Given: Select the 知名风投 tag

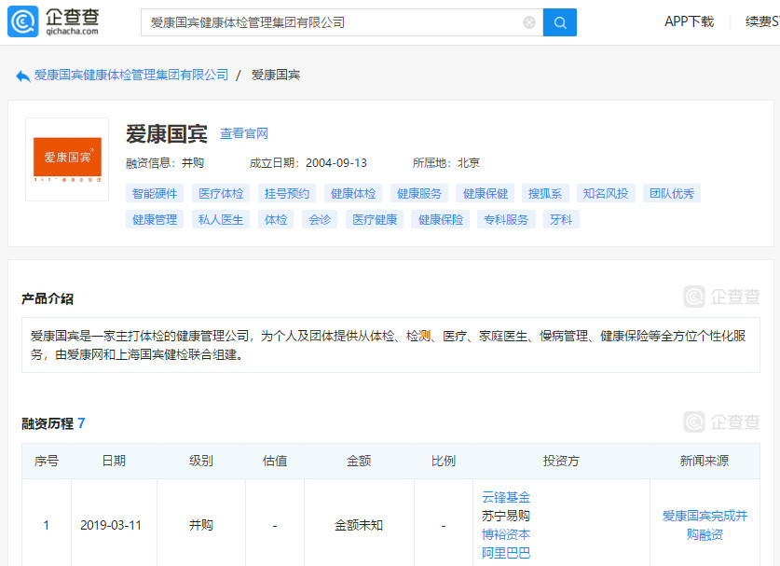Looking at the screenshot, I should (x=606, y=193).
